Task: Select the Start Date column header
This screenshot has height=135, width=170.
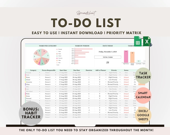Action: coord(63,70)
